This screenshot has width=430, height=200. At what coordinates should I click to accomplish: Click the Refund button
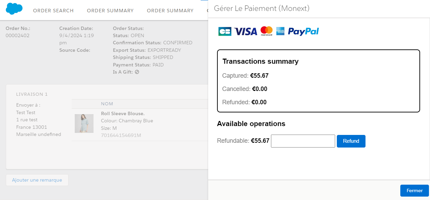tap(351, 141)
